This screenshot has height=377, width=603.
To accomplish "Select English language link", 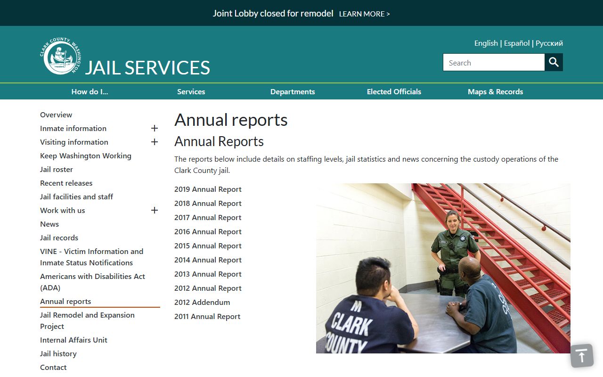I will click(x=486, y=43).
